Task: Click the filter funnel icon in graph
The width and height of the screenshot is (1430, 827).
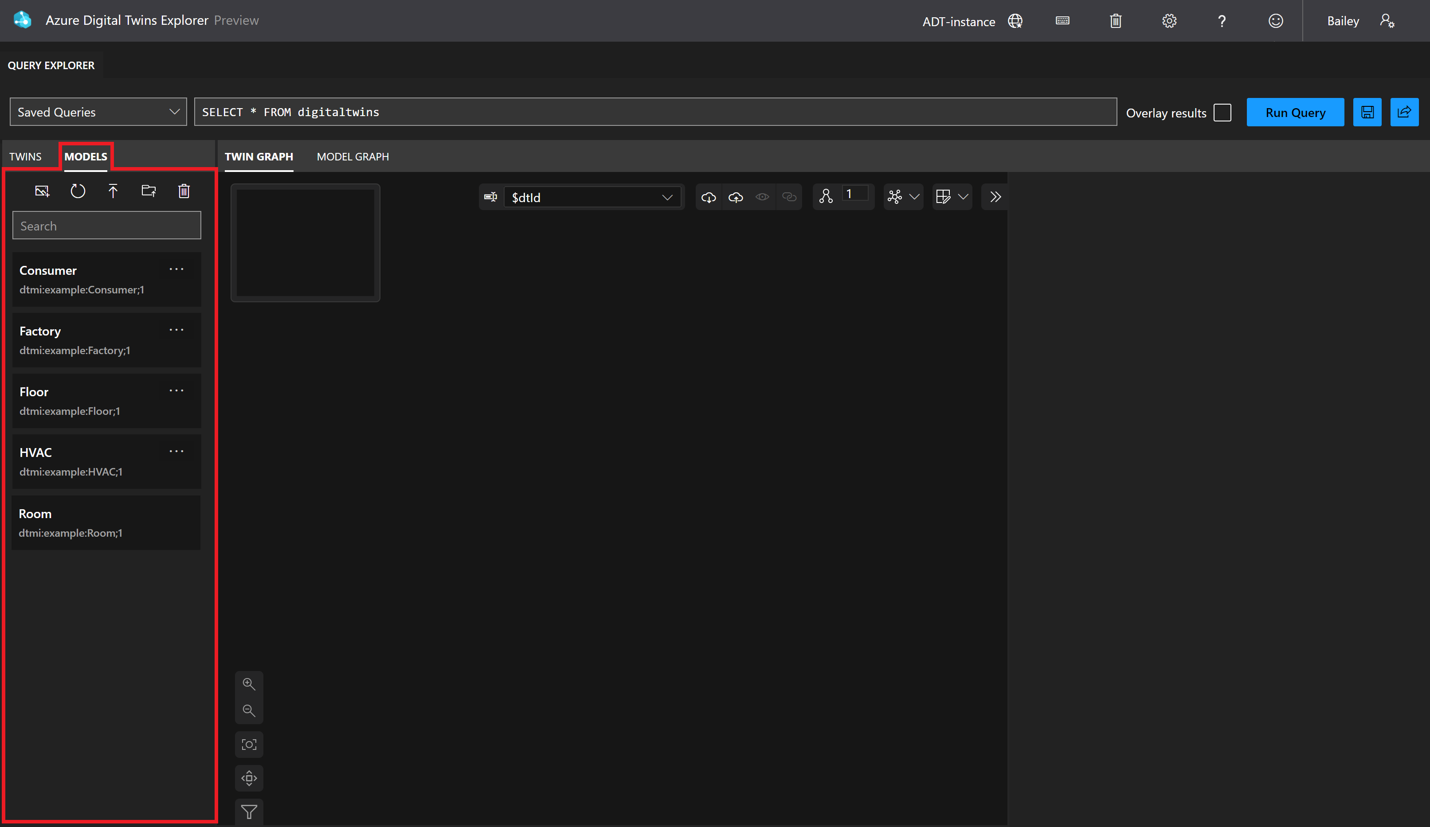Action: [249, 812]
